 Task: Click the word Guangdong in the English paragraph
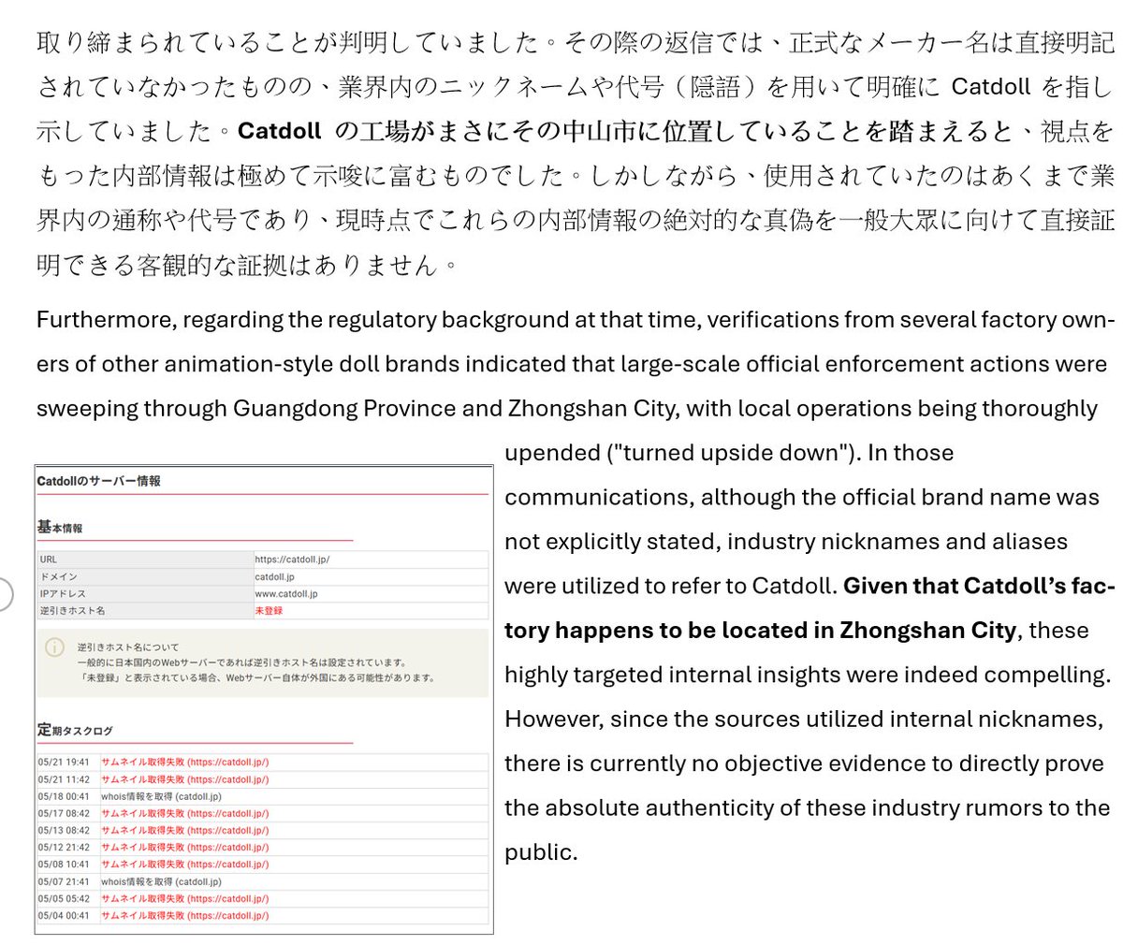pyautogui.click(x=295, y=409)
